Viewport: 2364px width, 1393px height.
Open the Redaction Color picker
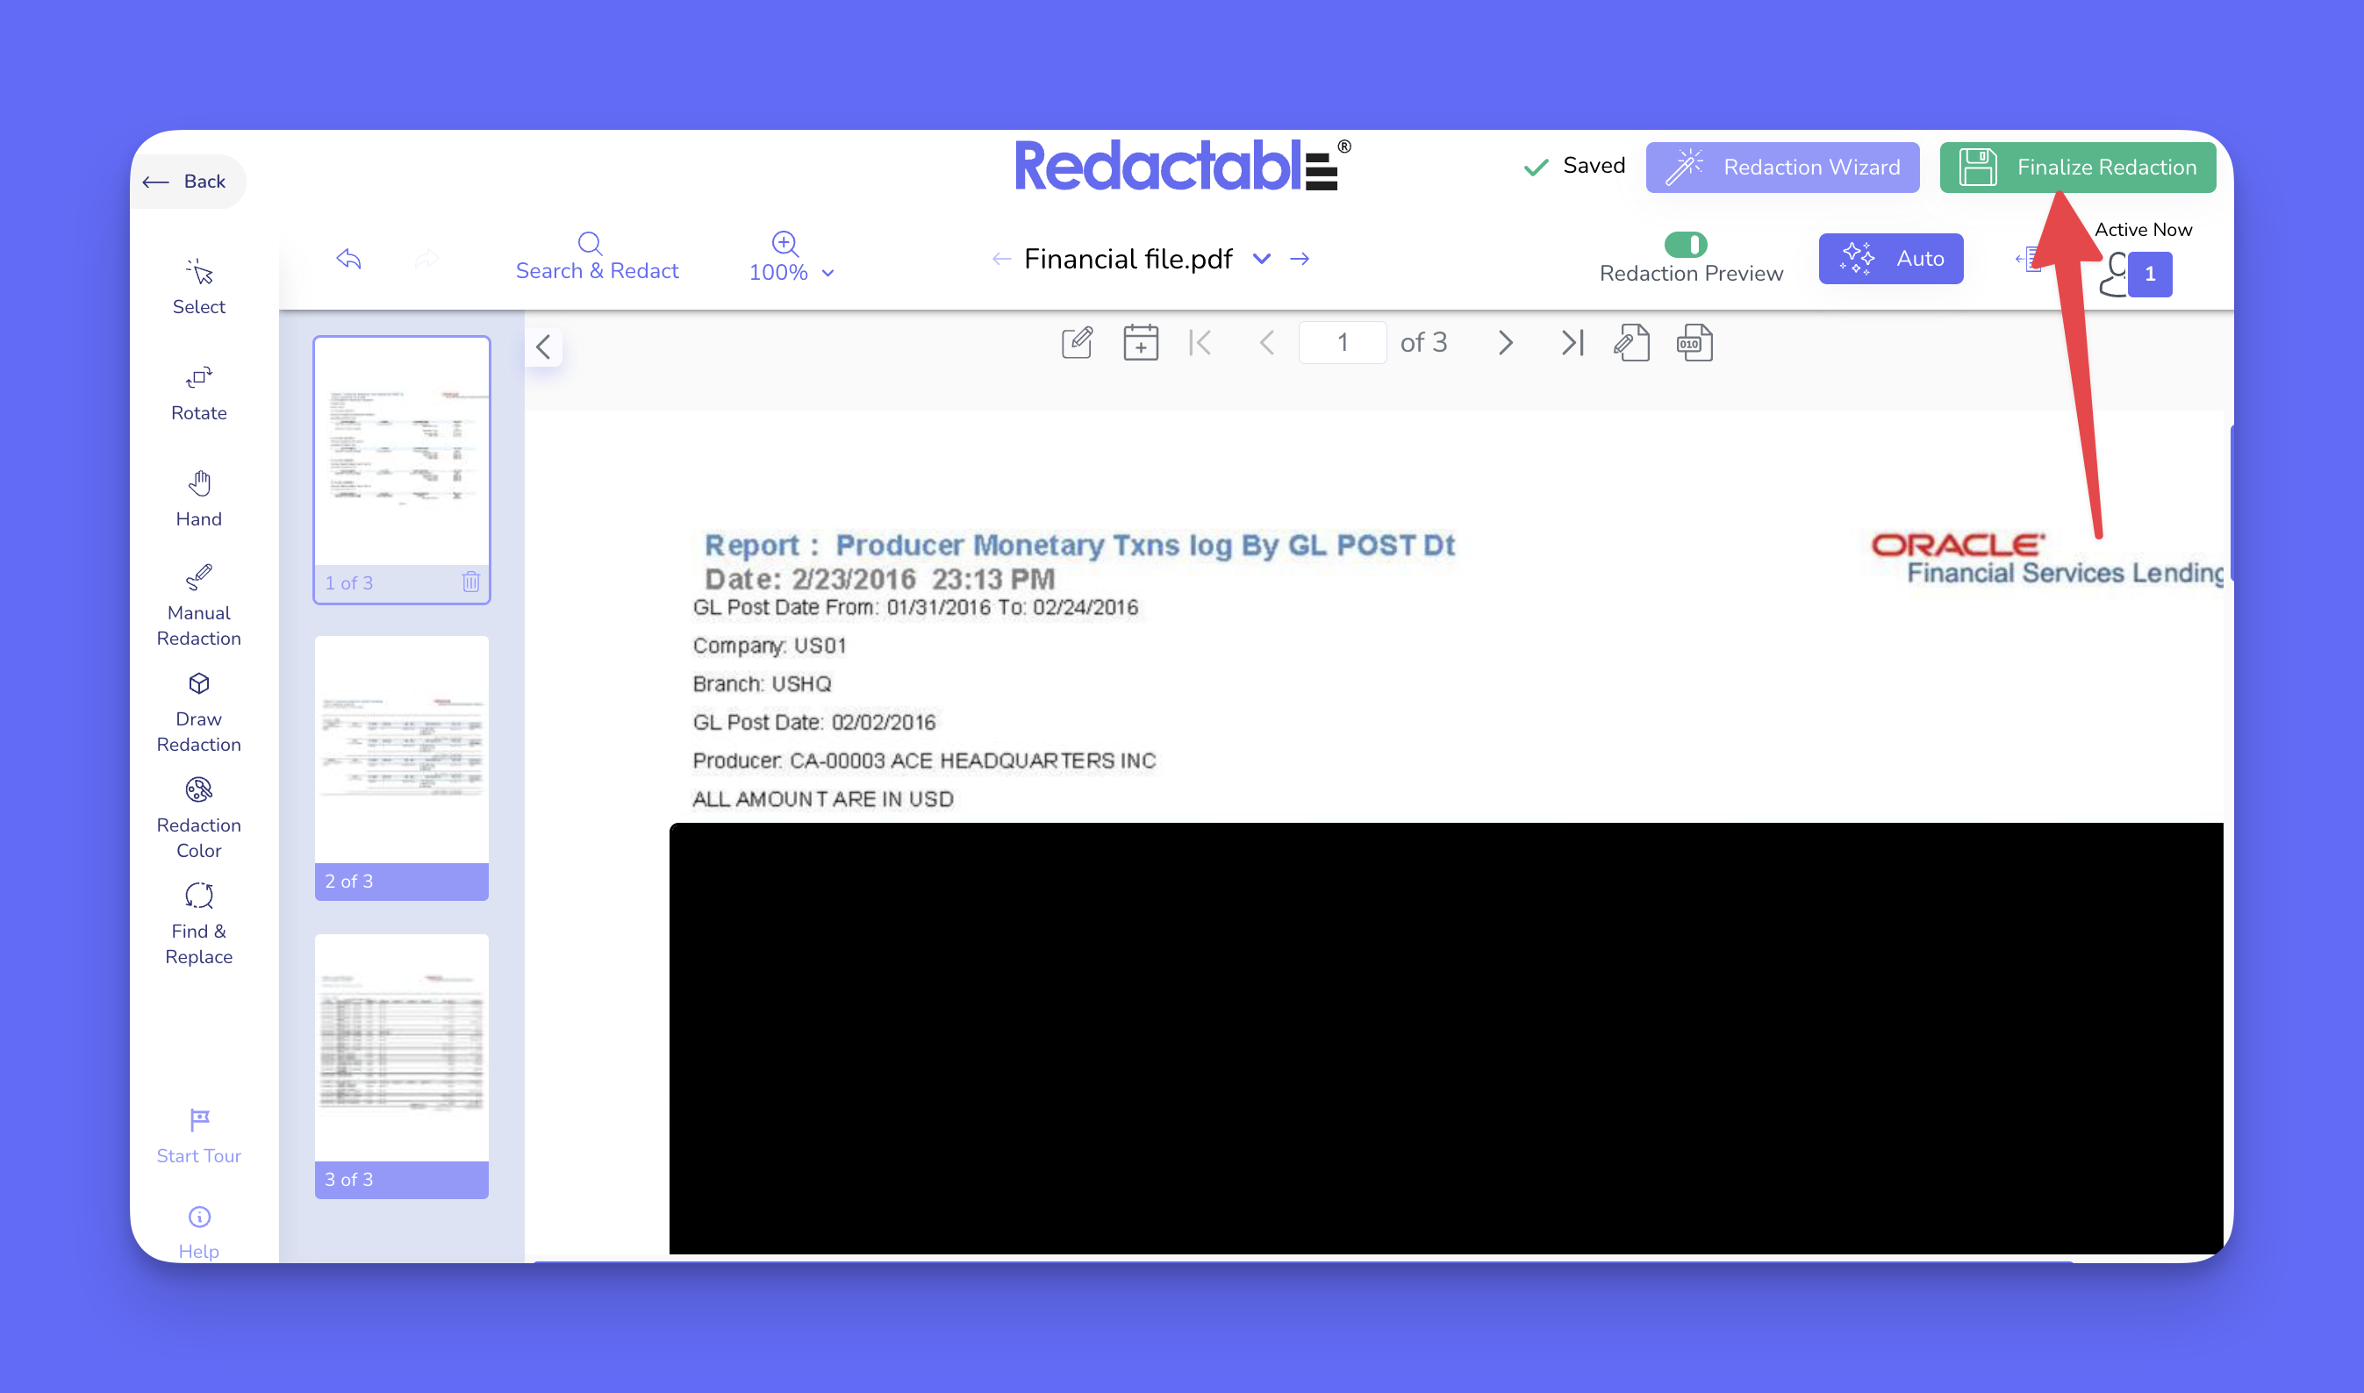[x=198, y=817]
